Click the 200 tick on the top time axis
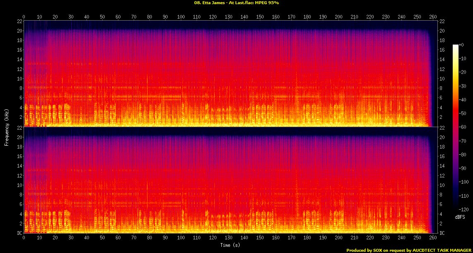 tap(339, 17)
